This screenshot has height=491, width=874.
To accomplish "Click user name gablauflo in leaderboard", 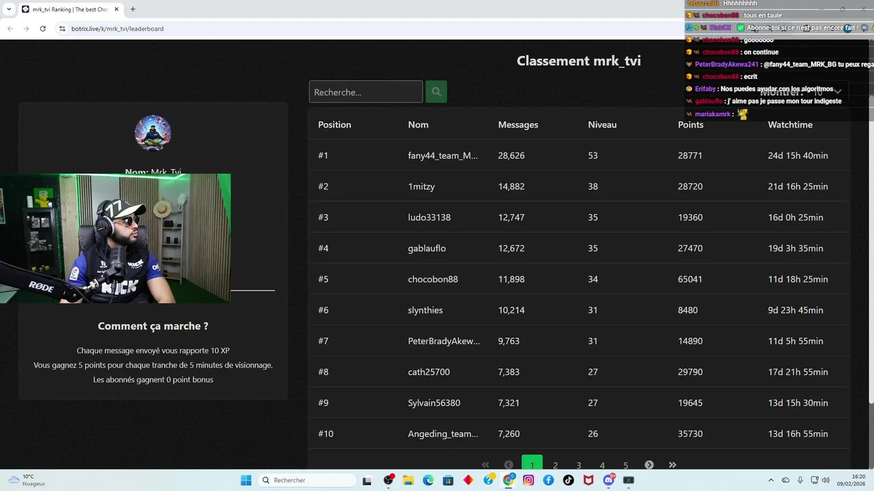I will [x=427, y=248].
